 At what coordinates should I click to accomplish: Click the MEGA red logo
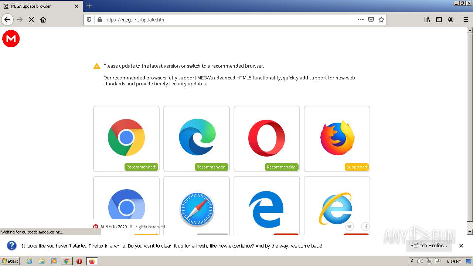point(11,38)
